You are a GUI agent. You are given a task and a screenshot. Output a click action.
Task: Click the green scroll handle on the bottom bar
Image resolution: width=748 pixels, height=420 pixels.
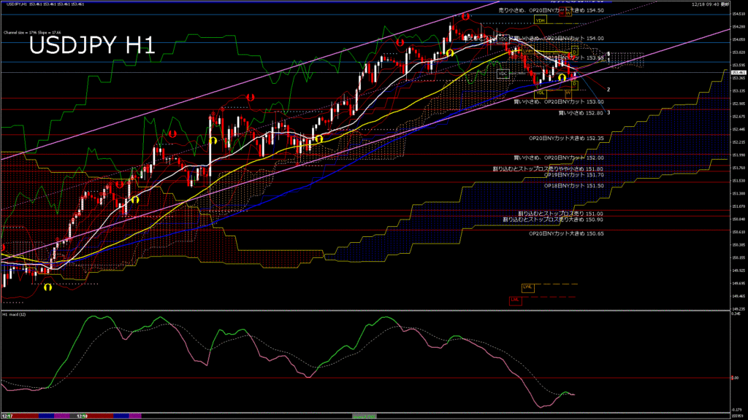click(364, 416)
